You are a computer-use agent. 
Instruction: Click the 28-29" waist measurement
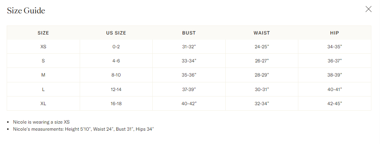tap(262, 75)
